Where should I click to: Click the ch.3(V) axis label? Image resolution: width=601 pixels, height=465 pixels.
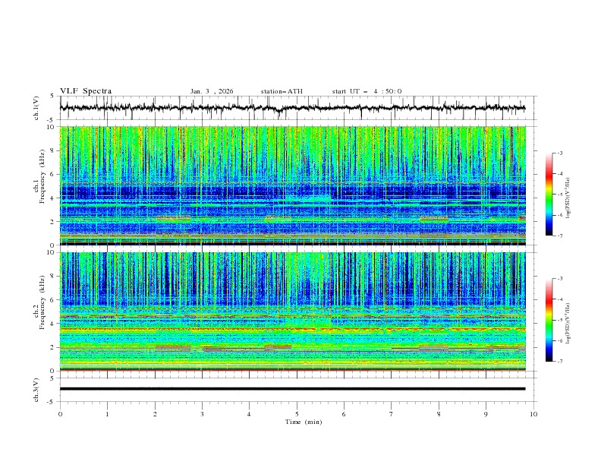point(37,388)
